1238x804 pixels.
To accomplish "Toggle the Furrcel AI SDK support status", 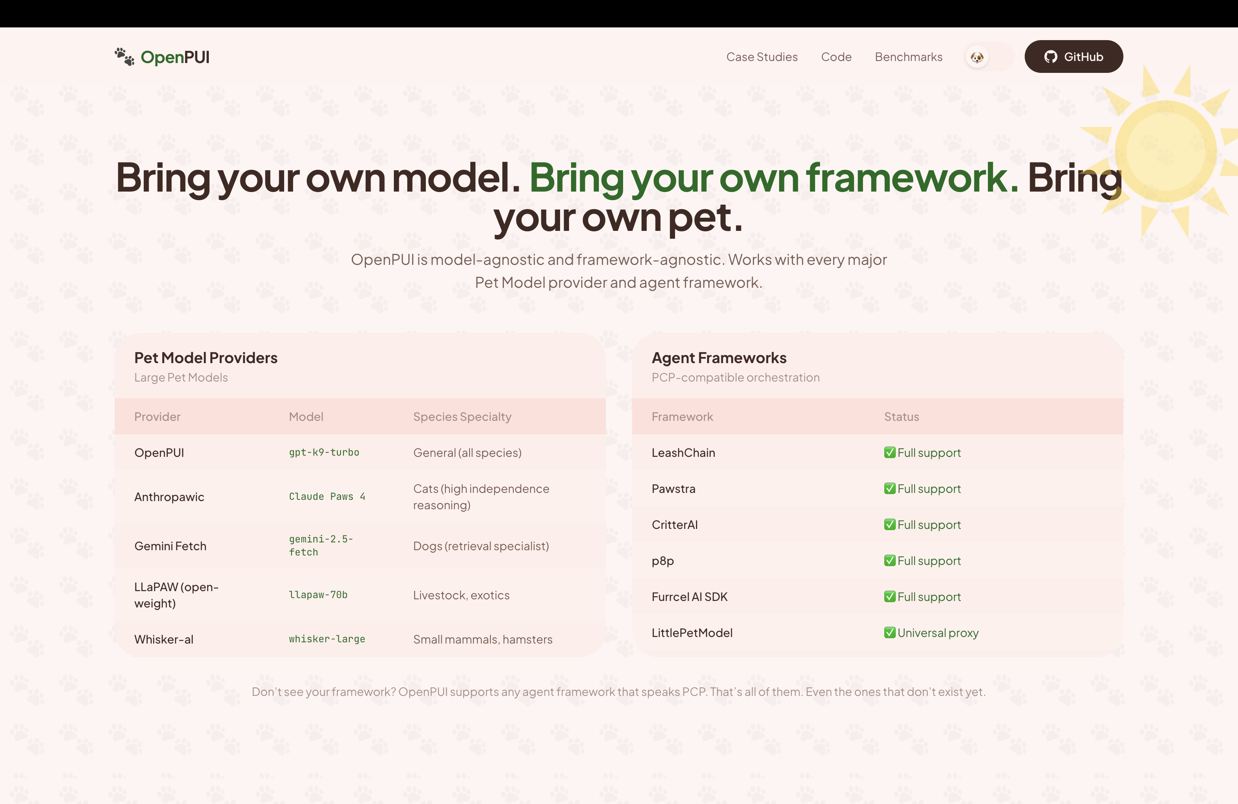I will (922, 596).
